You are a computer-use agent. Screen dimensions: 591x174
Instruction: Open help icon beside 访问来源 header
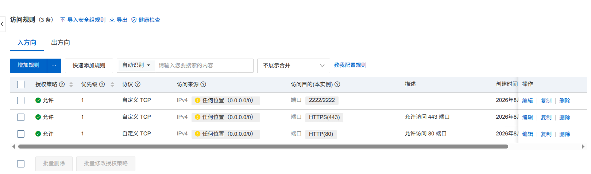click(x=203, y=84)
